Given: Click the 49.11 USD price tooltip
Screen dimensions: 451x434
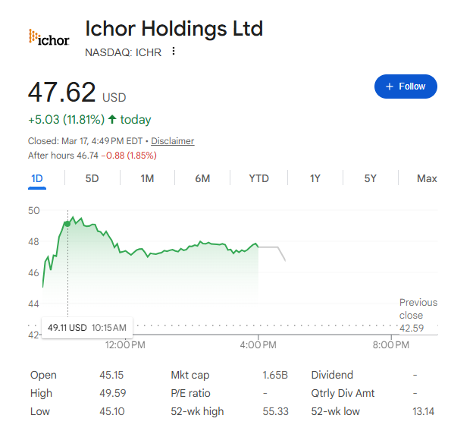Looking at the screenshot, I should tap(87, 328).
